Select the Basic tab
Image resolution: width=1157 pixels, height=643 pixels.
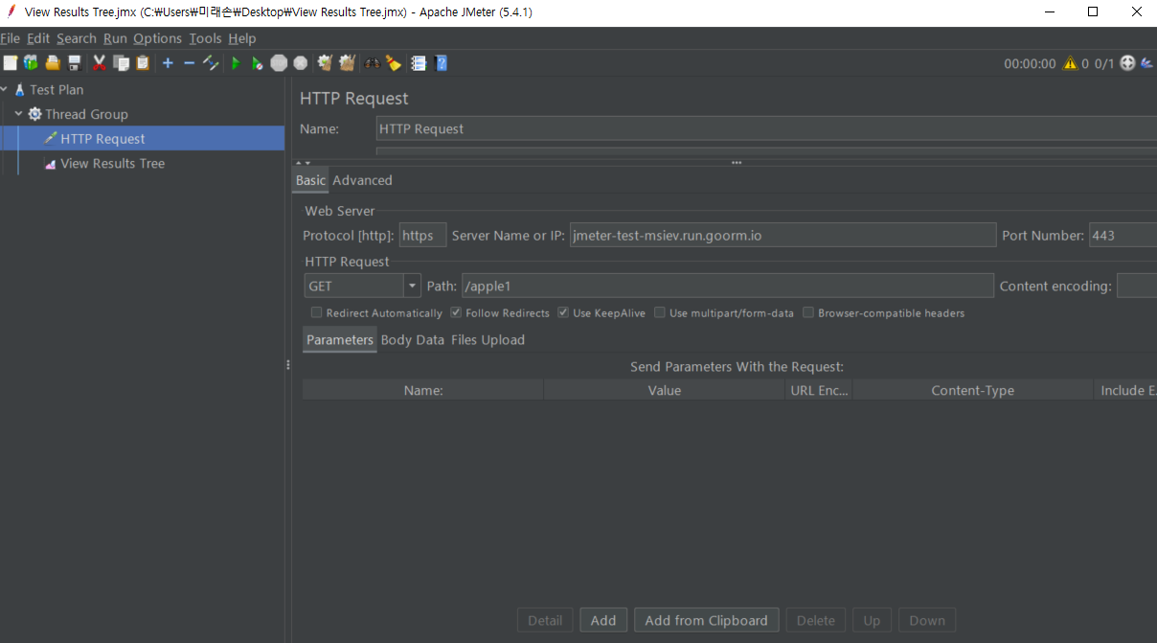tap(310, 180)
